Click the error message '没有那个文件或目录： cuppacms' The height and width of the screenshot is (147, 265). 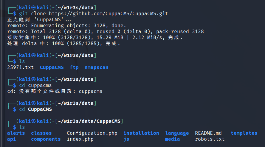point(61,91)
